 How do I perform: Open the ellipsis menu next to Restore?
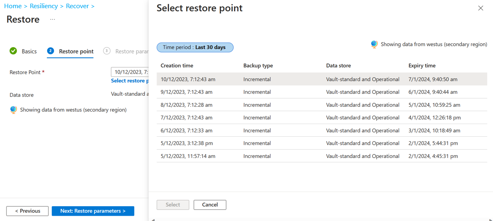tap(52, 20)
